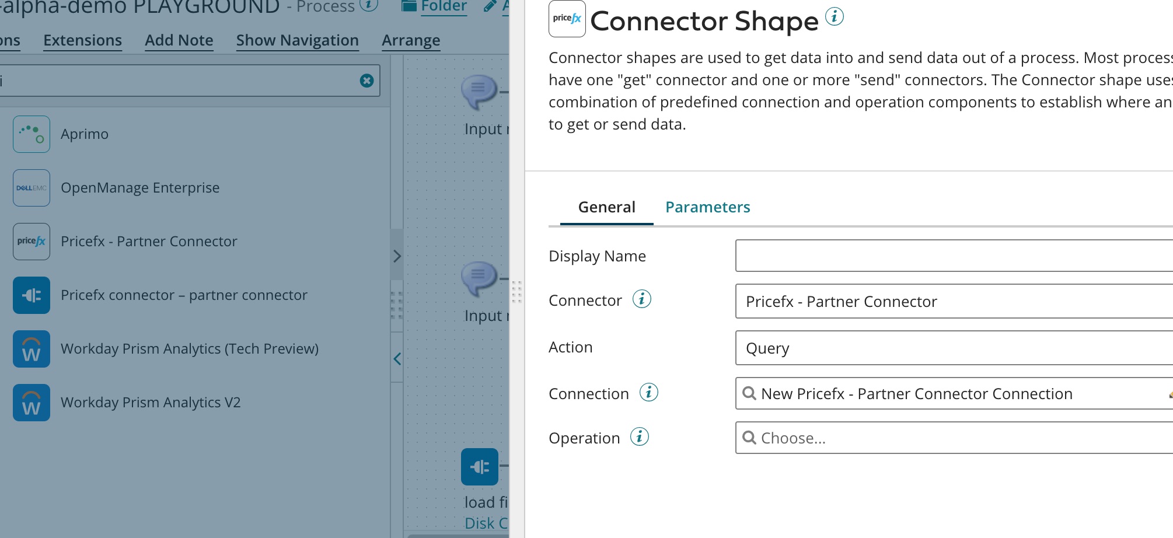Select the OpenManage Enterprise Dell EMC icon
The height and width of the screenshot is (538, 1173).
coord(32,188)
